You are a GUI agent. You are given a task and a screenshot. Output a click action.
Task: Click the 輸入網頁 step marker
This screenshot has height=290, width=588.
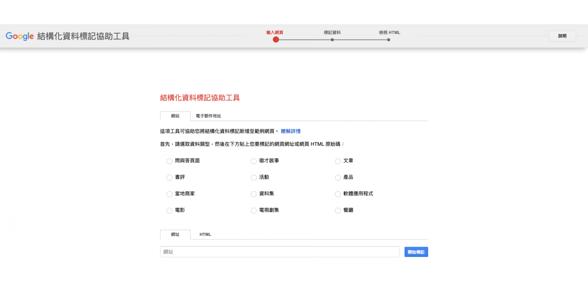tap(276, 39)
